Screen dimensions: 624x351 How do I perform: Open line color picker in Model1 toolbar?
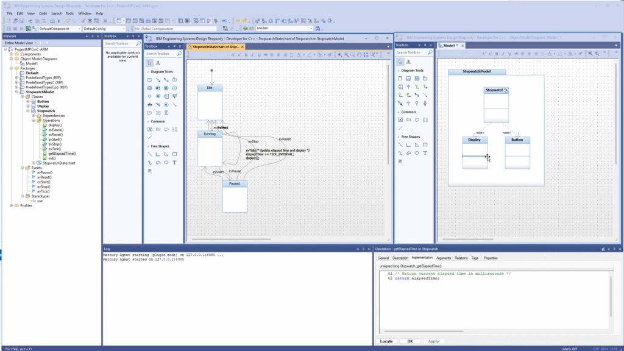coord(561,54)
